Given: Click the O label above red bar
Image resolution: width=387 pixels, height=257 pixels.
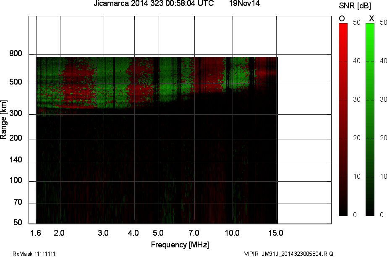Looking at the screenshot, I should point(342,18).
